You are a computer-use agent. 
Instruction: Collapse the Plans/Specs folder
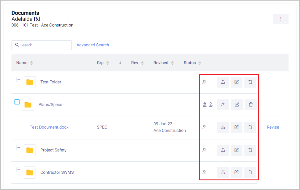click(x=17, y=102)
